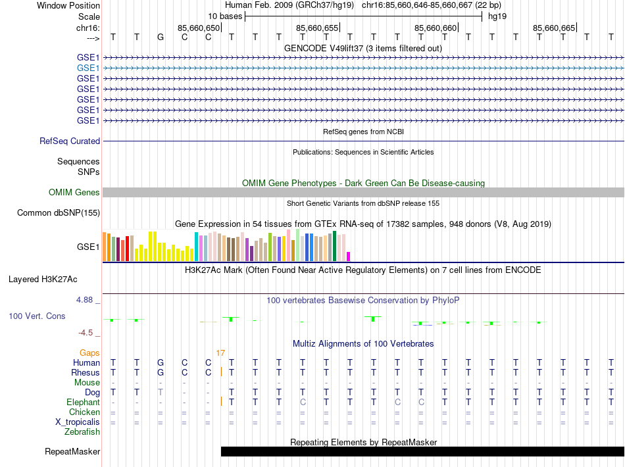Image resolution: width=625 pixels, height=467 pixels.
Task: Open the GENCODE V49lift37 track title
Action: pyautogui.click(x=362, y=48)
